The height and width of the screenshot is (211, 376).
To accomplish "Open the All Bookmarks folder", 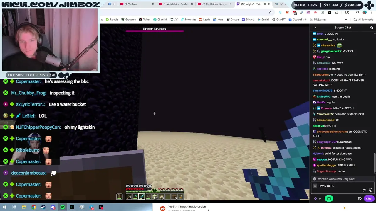I will pos(363,20).
